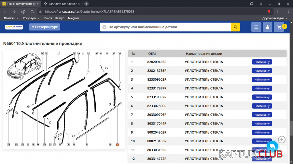
Task: Open the user account icon
Action: (267, 27)
